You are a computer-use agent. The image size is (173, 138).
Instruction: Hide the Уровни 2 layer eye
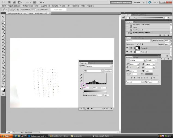pos(127,48)
